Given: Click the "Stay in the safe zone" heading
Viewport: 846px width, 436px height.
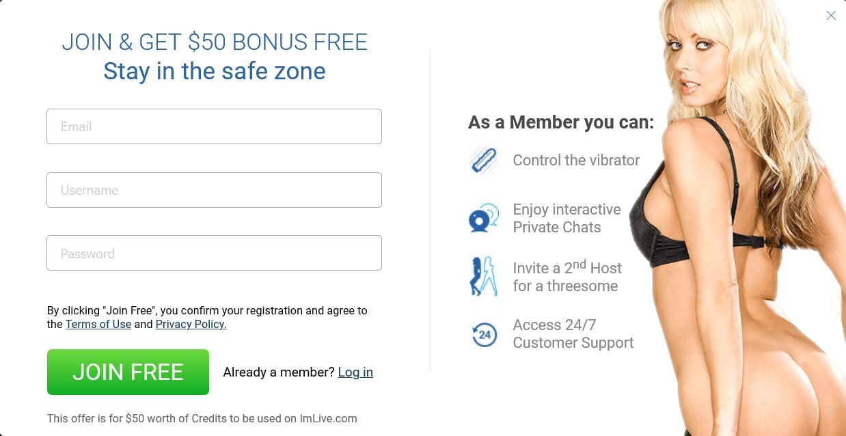Looking at the screenshot, I should point(215,71).
